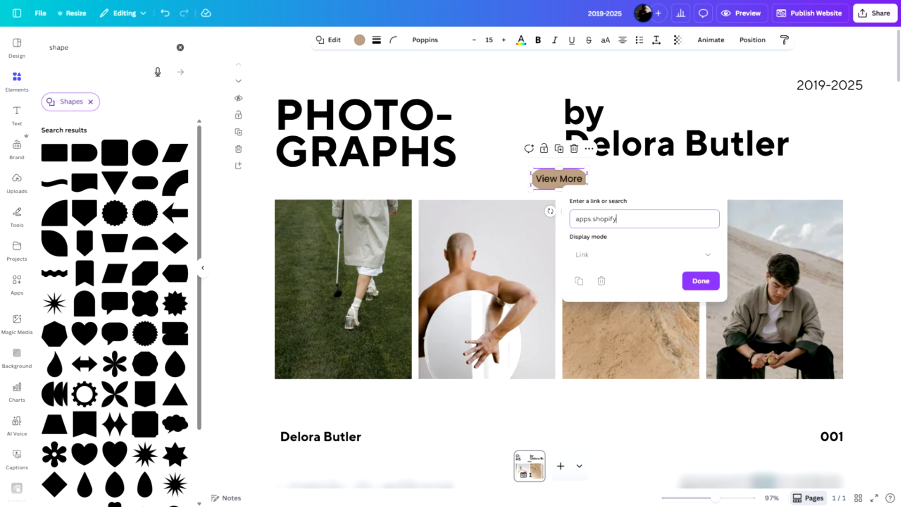Open the Elements panel in the sidebar
901x507 pixels.
(x=17, y=81)
